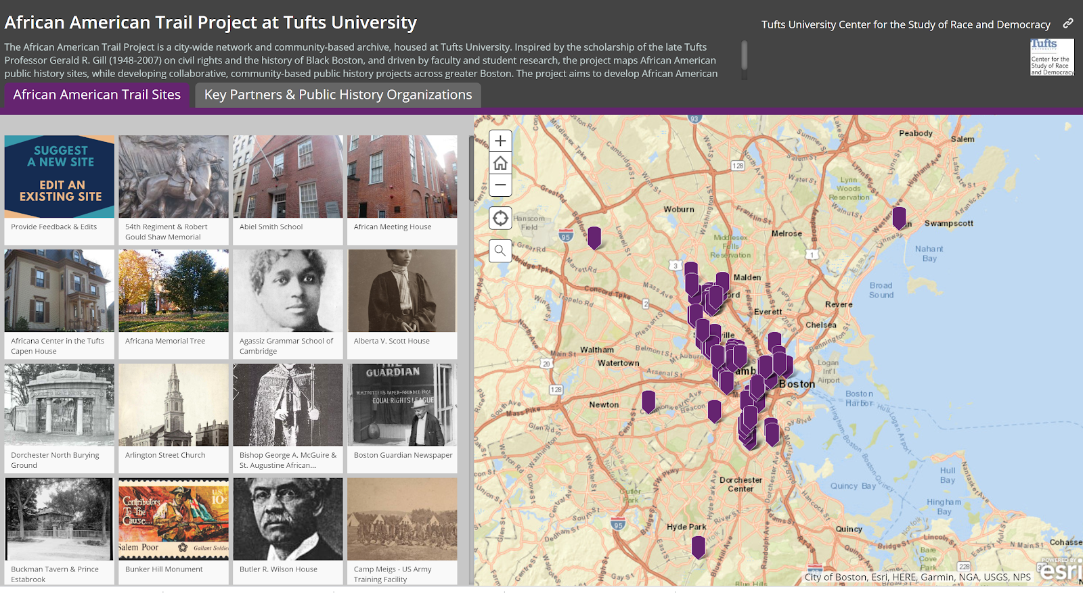Click the map attribution text at bottom
The height and width of the screenshot is (593, 1083).
pos(917,577)
